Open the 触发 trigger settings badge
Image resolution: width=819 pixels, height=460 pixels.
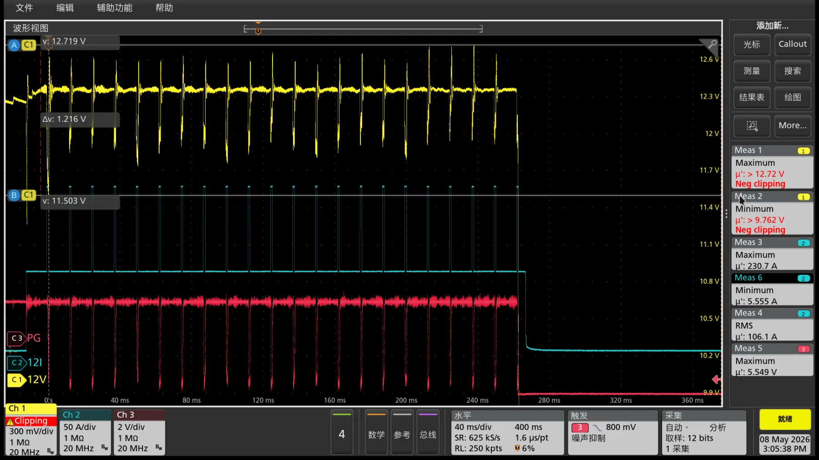pos(613,432)
